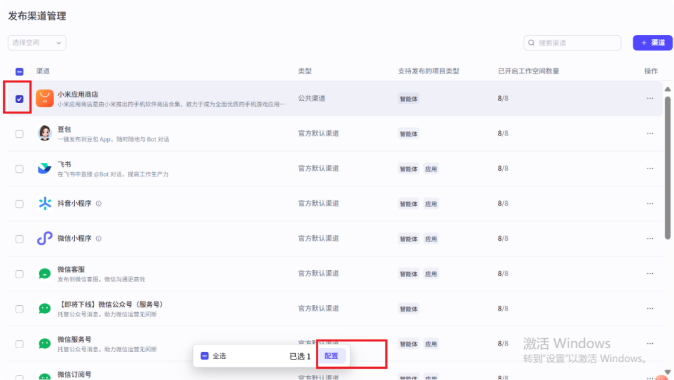Click 已选 1 selection count text
The height and width of the screenshot is (380, 674).
tap(300, 356)
